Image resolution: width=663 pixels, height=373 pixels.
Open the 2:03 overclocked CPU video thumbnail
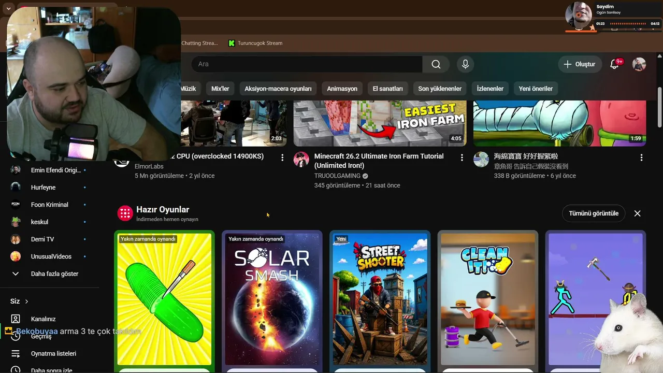pyautogui.click(x=233, y=123)
